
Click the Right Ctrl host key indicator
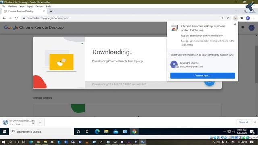pyautogui.click(x=253, y=137)
